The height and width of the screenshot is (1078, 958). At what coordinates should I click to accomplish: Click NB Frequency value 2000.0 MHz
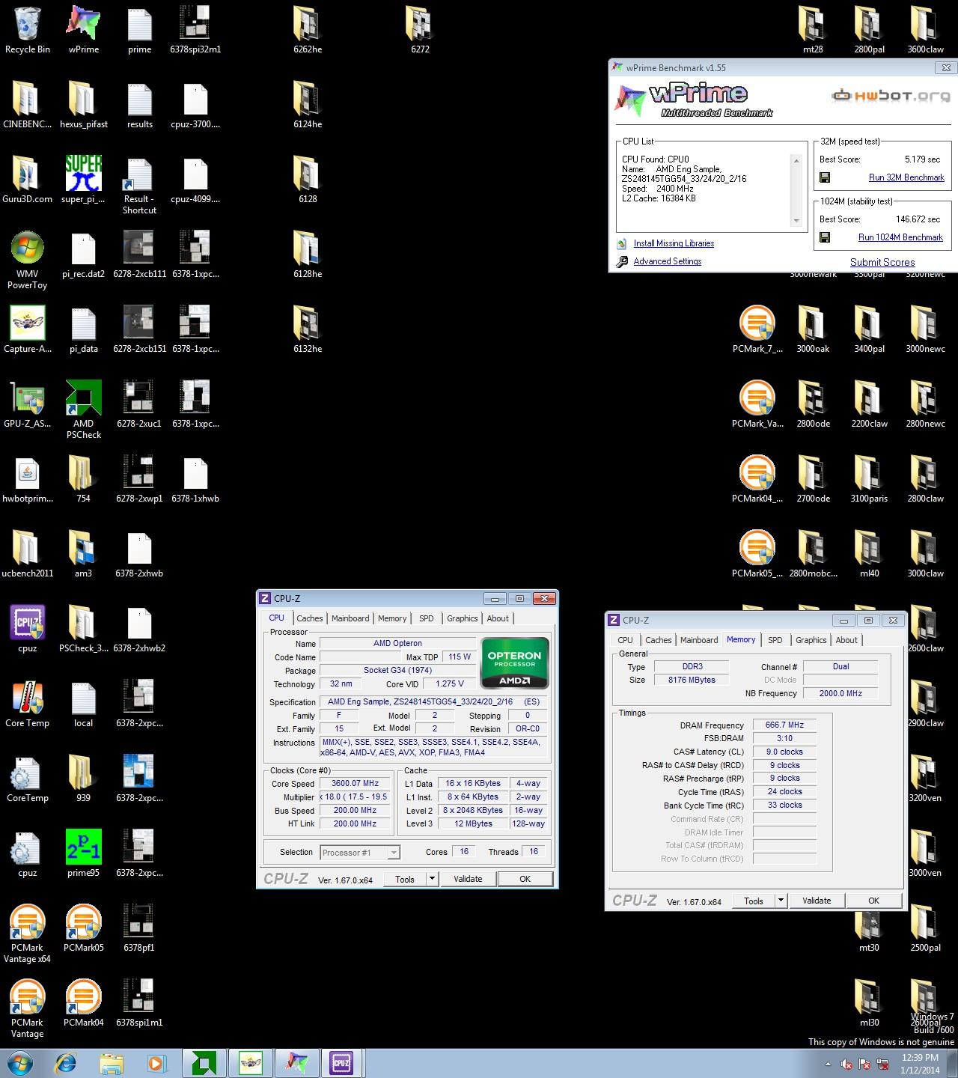tap(840, 693)
